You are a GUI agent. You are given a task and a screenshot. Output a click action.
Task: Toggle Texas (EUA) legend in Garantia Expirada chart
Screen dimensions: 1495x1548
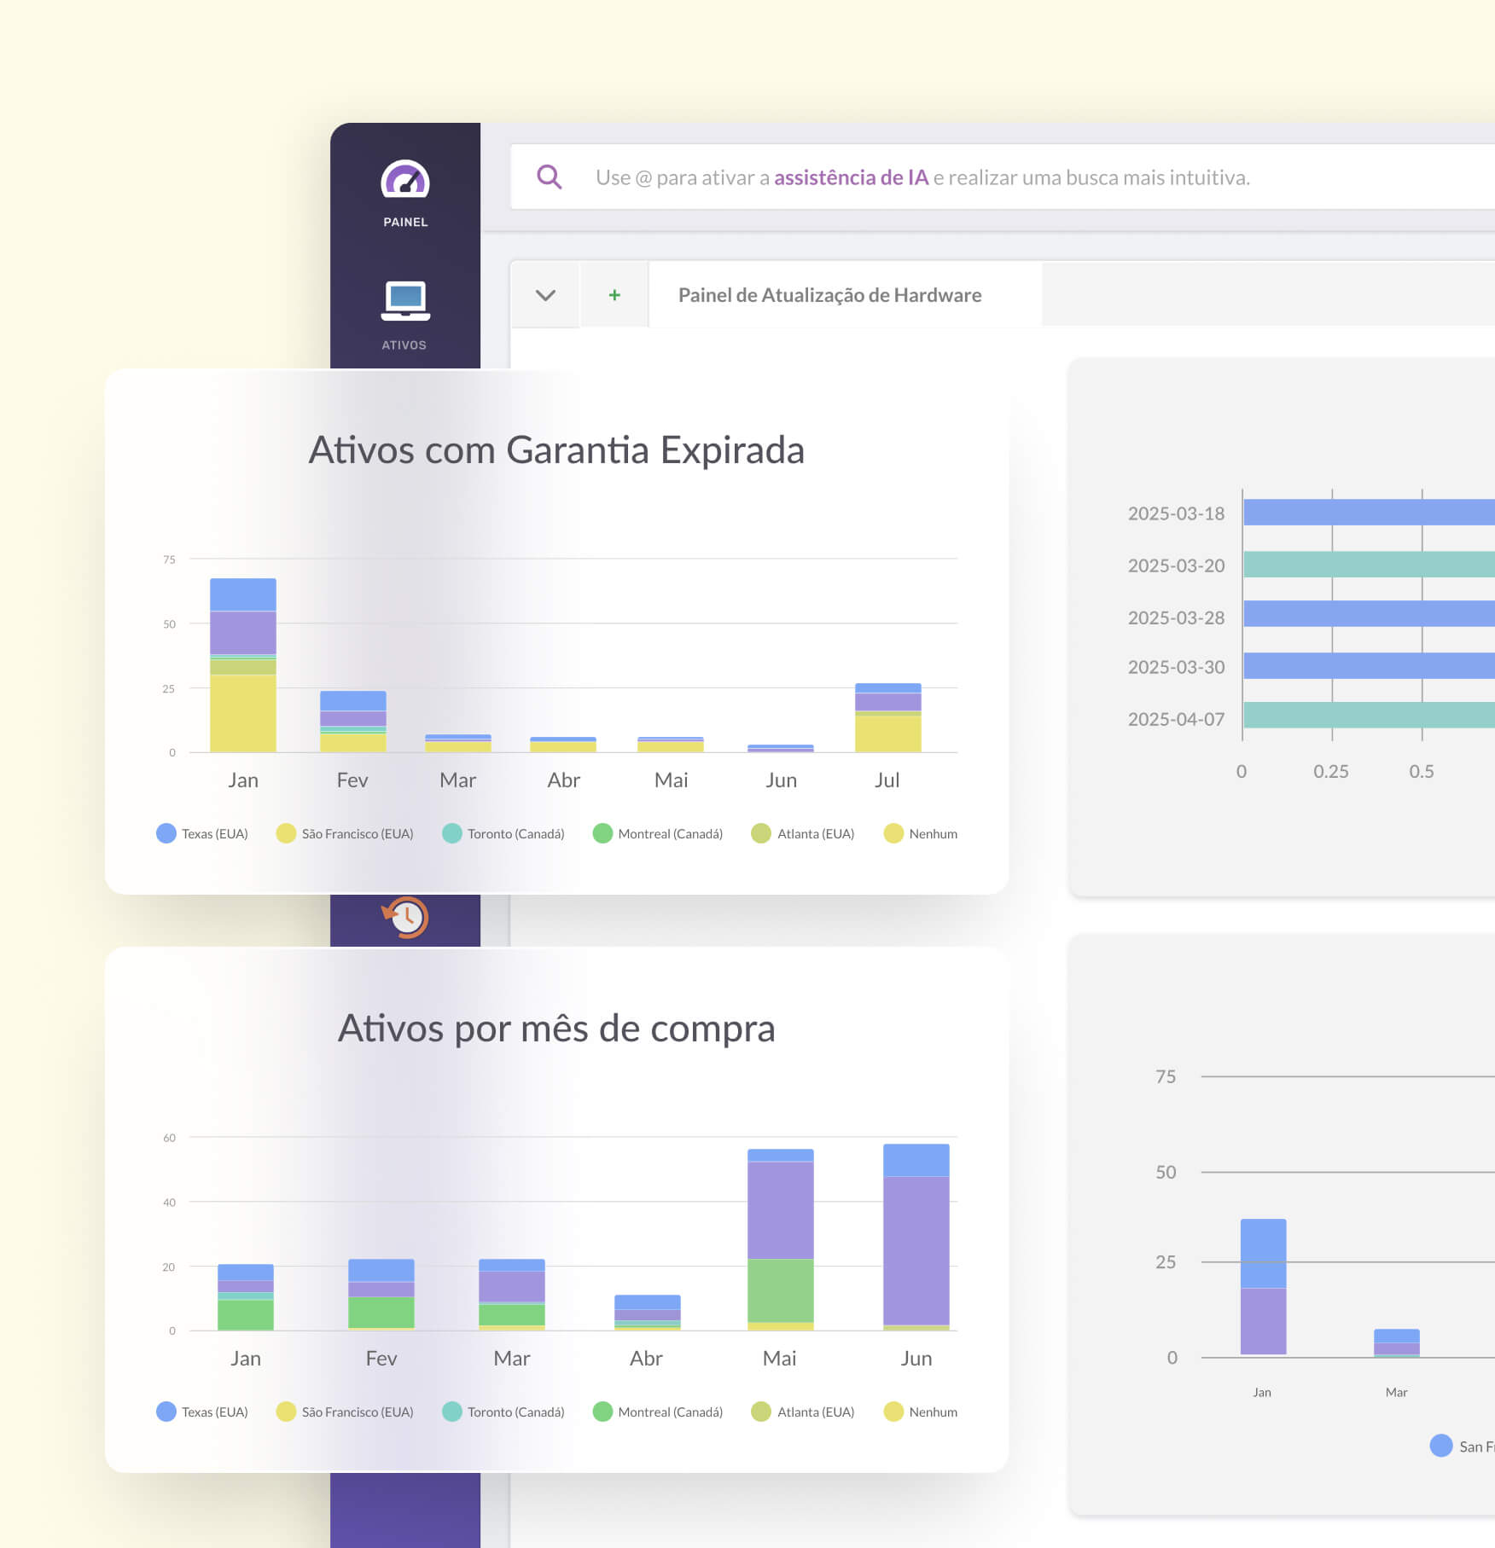point(202,833)
